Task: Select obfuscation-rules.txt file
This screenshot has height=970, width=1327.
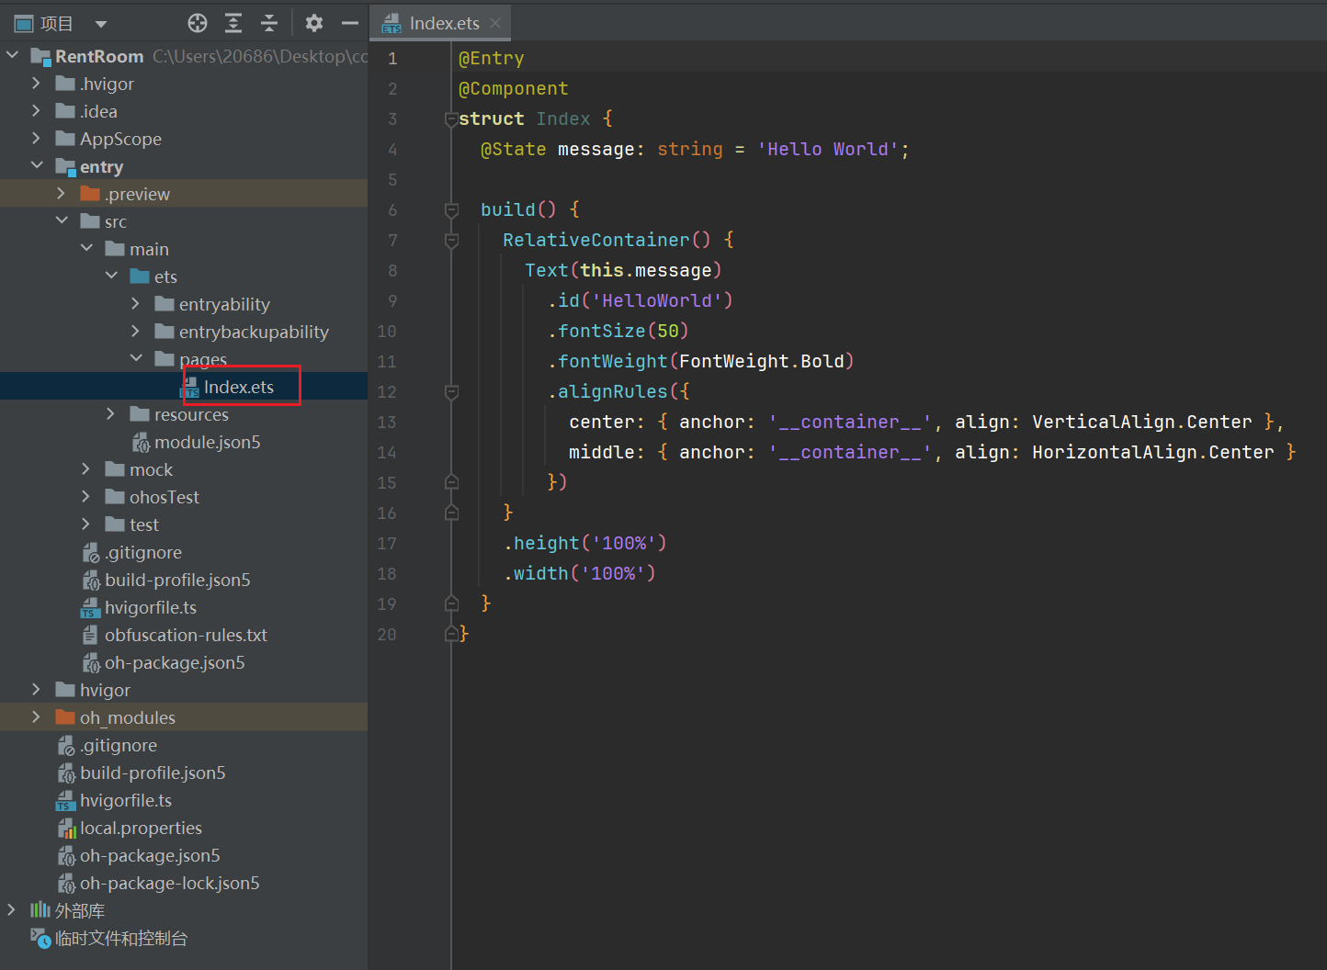Action: click(186, 635)
